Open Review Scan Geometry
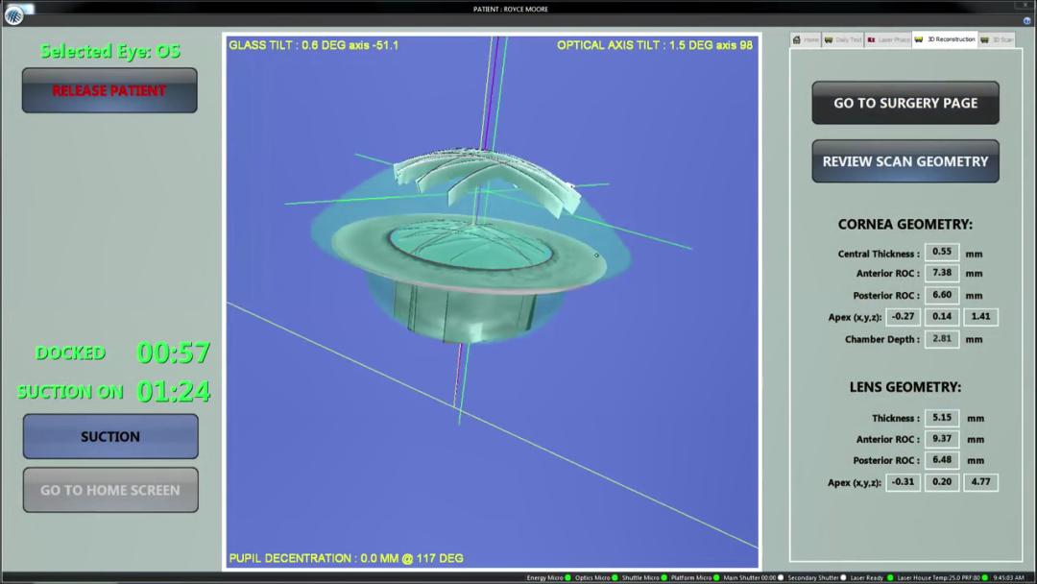The height and width of the screenshot is (584, 1037). 905,161
